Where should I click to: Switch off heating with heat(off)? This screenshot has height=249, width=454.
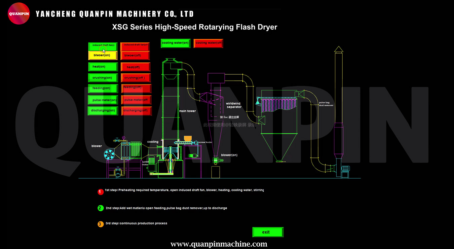pos(135,67)
